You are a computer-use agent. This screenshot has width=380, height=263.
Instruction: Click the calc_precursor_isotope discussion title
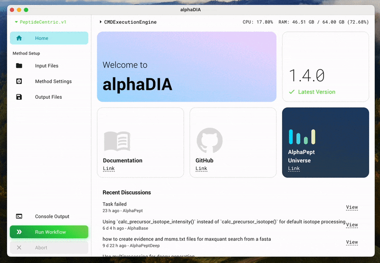tap(224, 222)
